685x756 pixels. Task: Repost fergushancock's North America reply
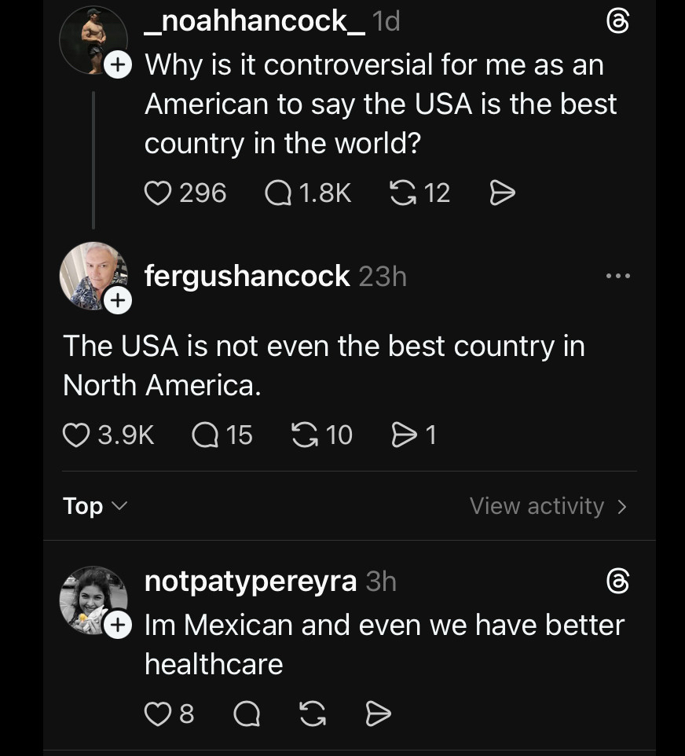(305, 435)
